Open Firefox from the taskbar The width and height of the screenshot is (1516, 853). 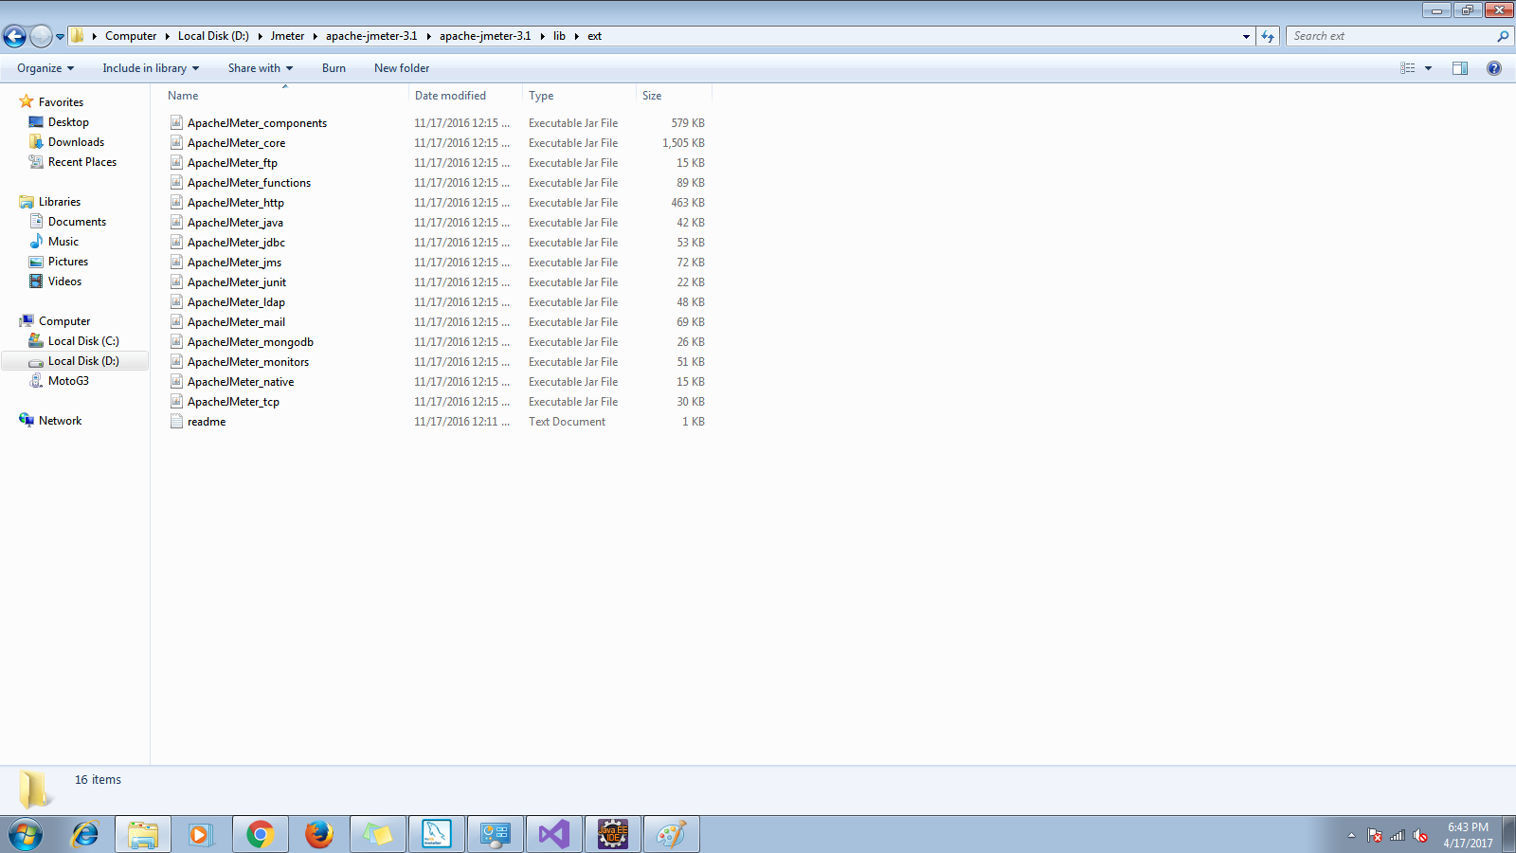(319, 834)
